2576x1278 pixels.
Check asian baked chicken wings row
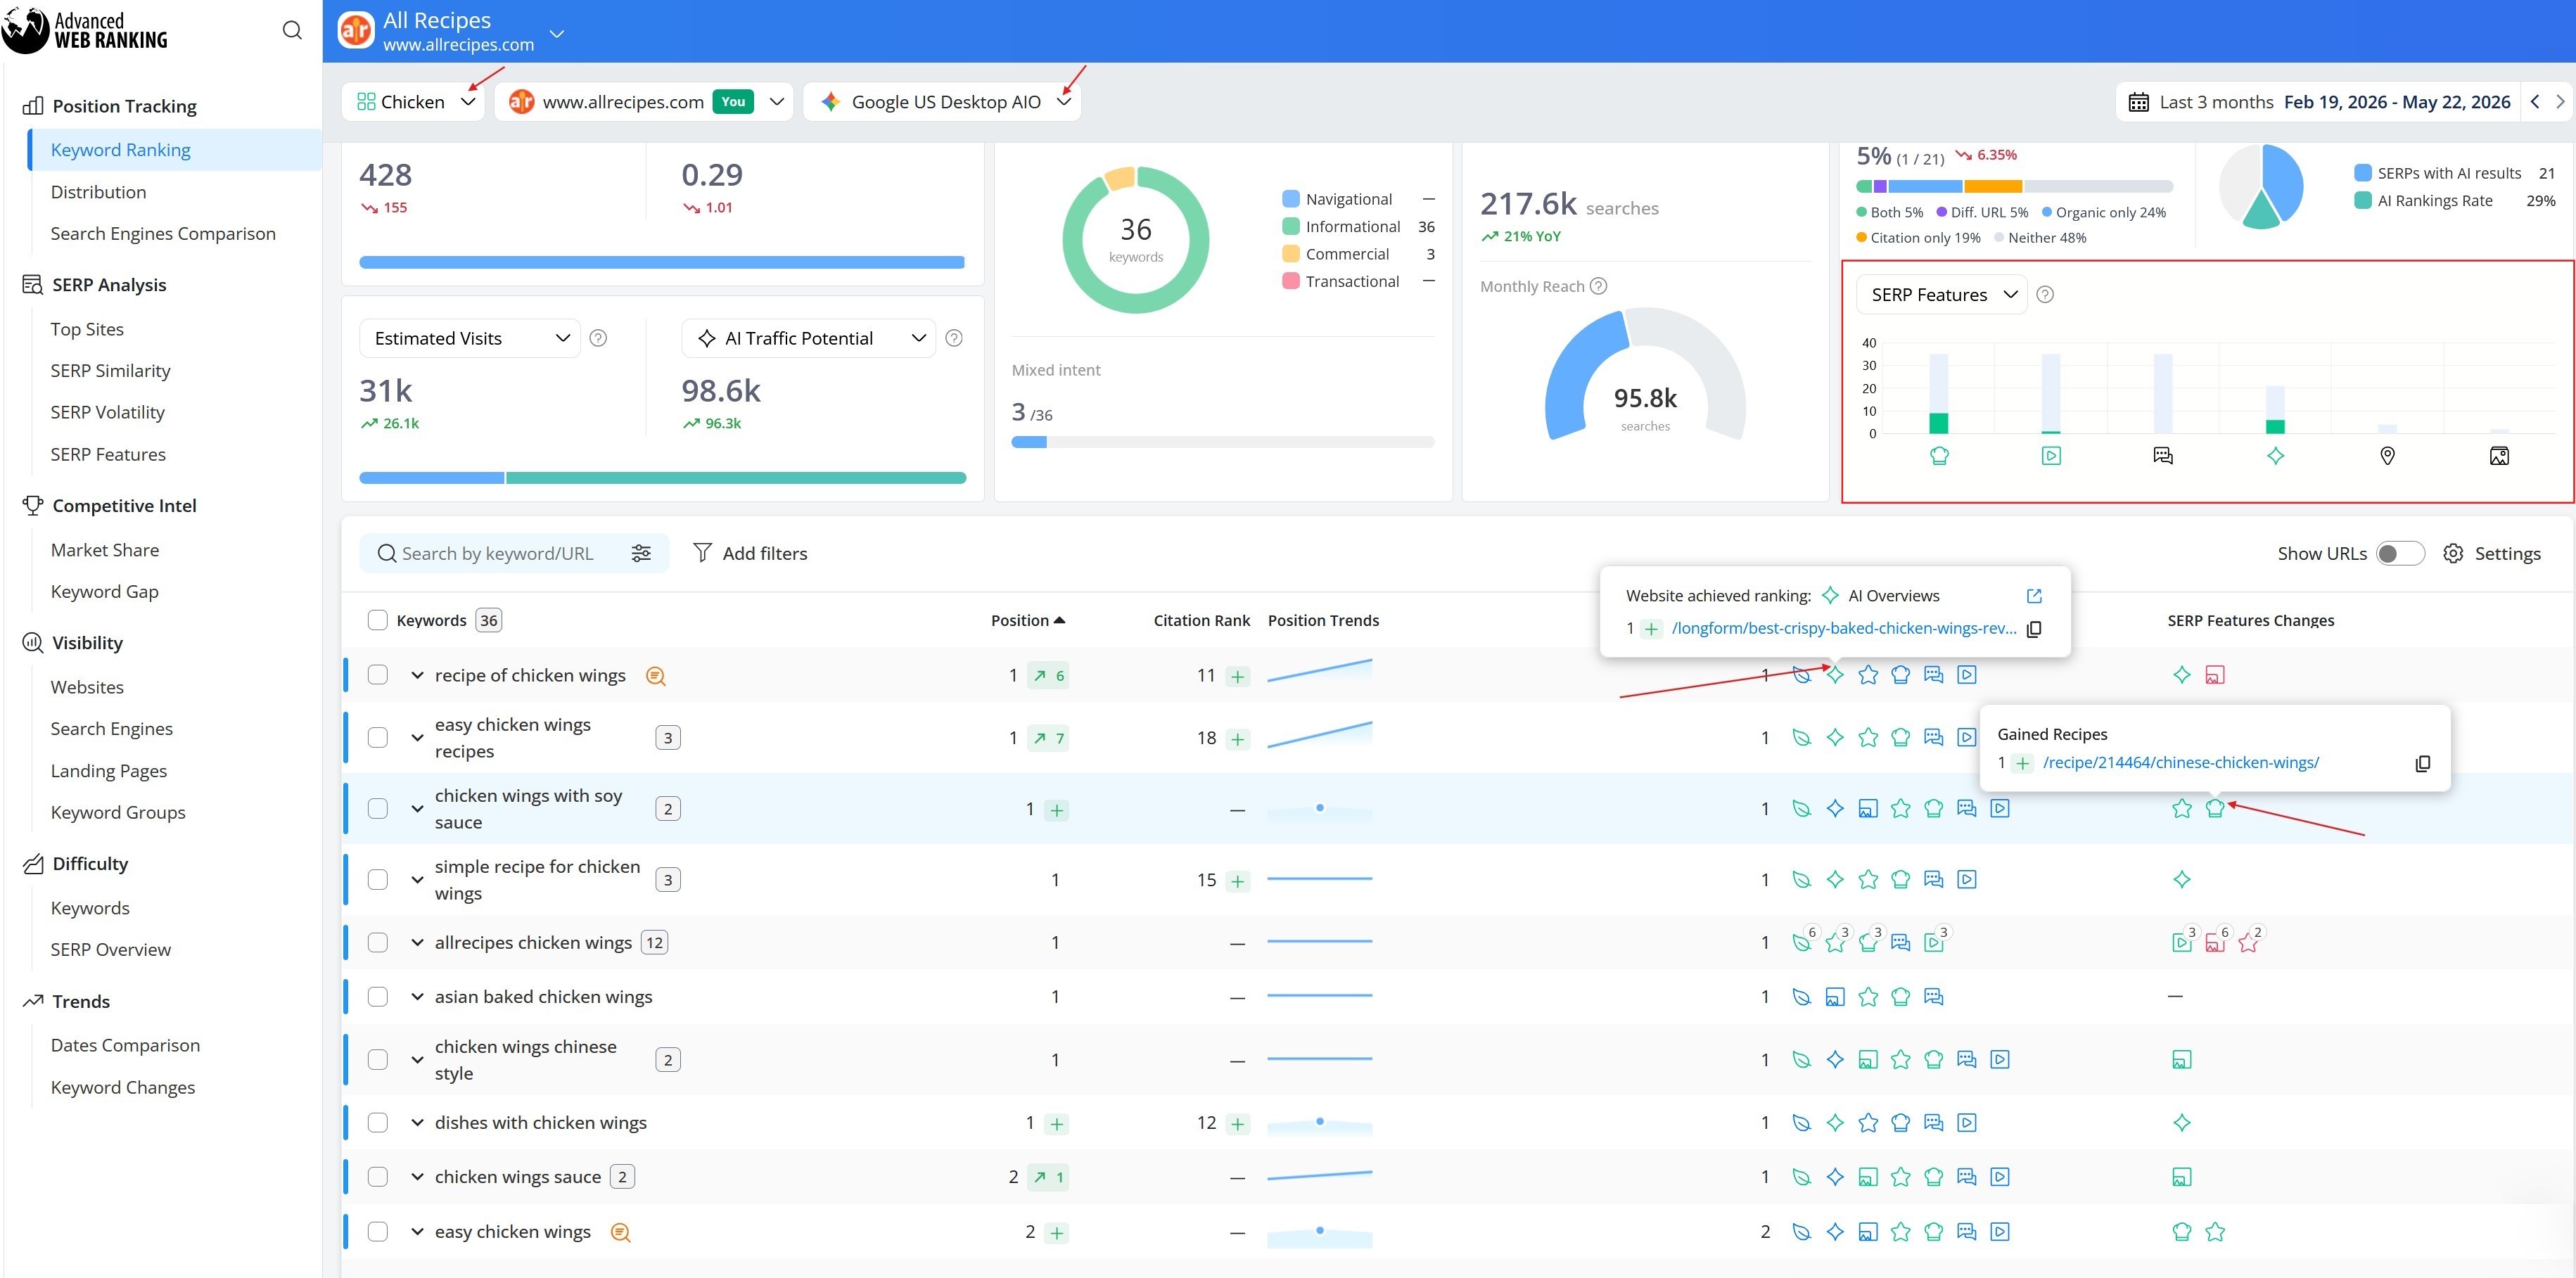point(377,996)
